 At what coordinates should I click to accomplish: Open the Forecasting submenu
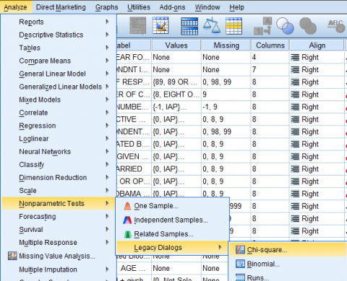click(x=59, y=217)
